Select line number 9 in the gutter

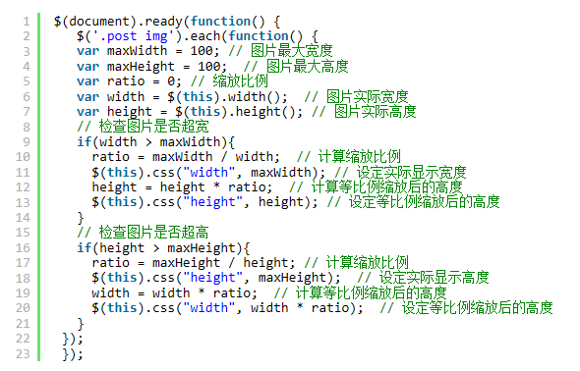point(27,141)
